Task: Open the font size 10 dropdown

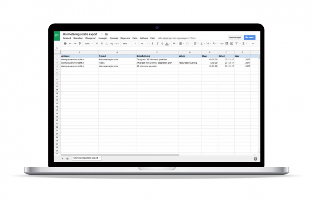Action: pos(144,44)
